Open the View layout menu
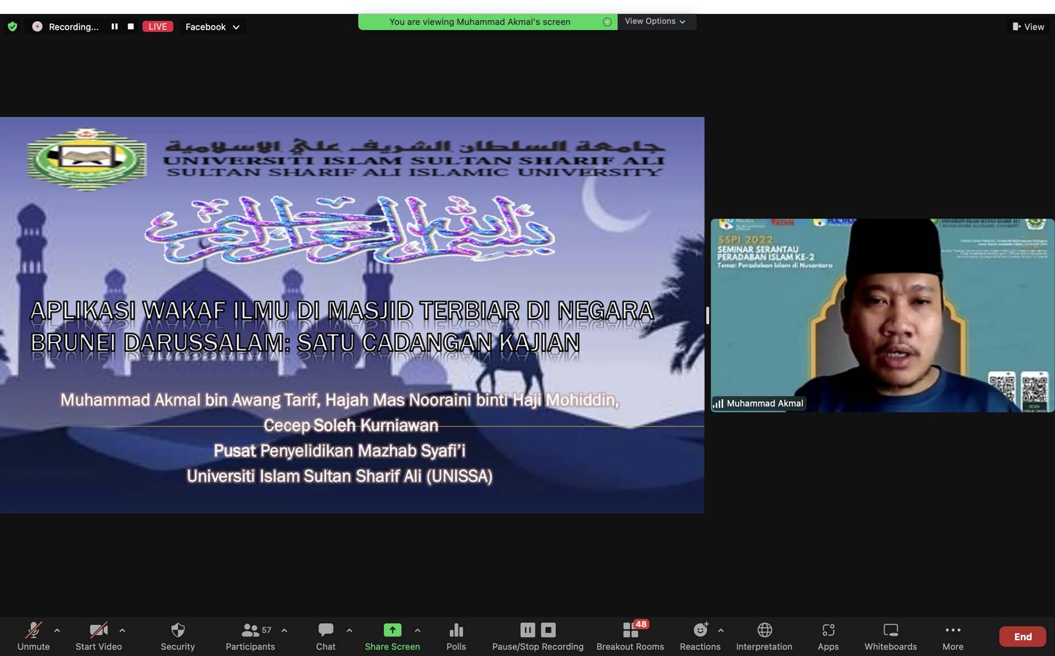 click(x=1028, y=27)
